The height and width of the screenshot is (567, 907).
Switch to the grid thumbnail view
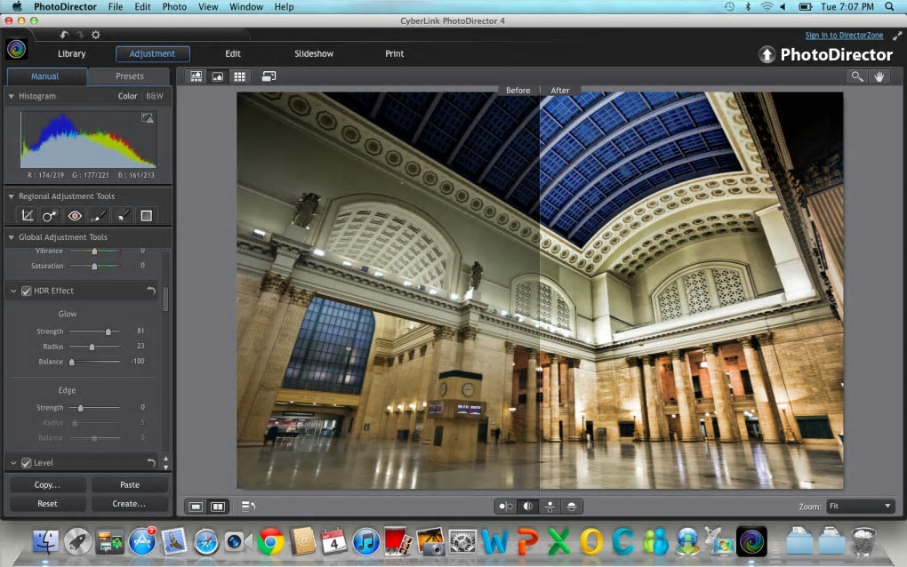(239, 76)
